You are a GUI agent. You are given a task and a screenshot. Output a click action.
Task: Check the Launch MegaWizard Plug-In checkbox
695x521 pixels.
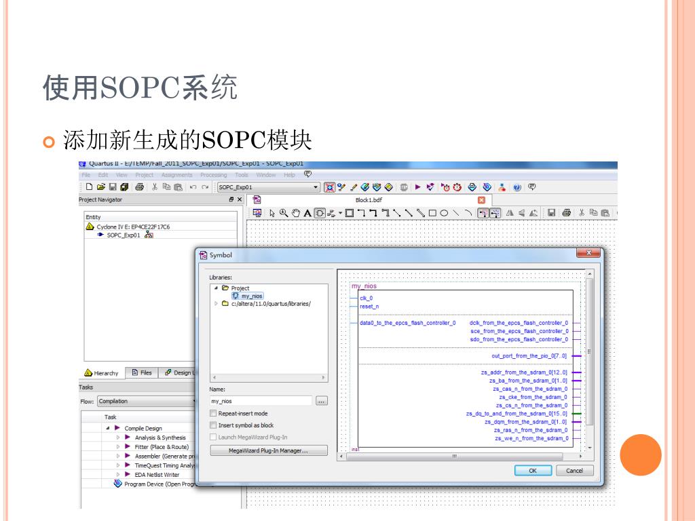[212, 438]
